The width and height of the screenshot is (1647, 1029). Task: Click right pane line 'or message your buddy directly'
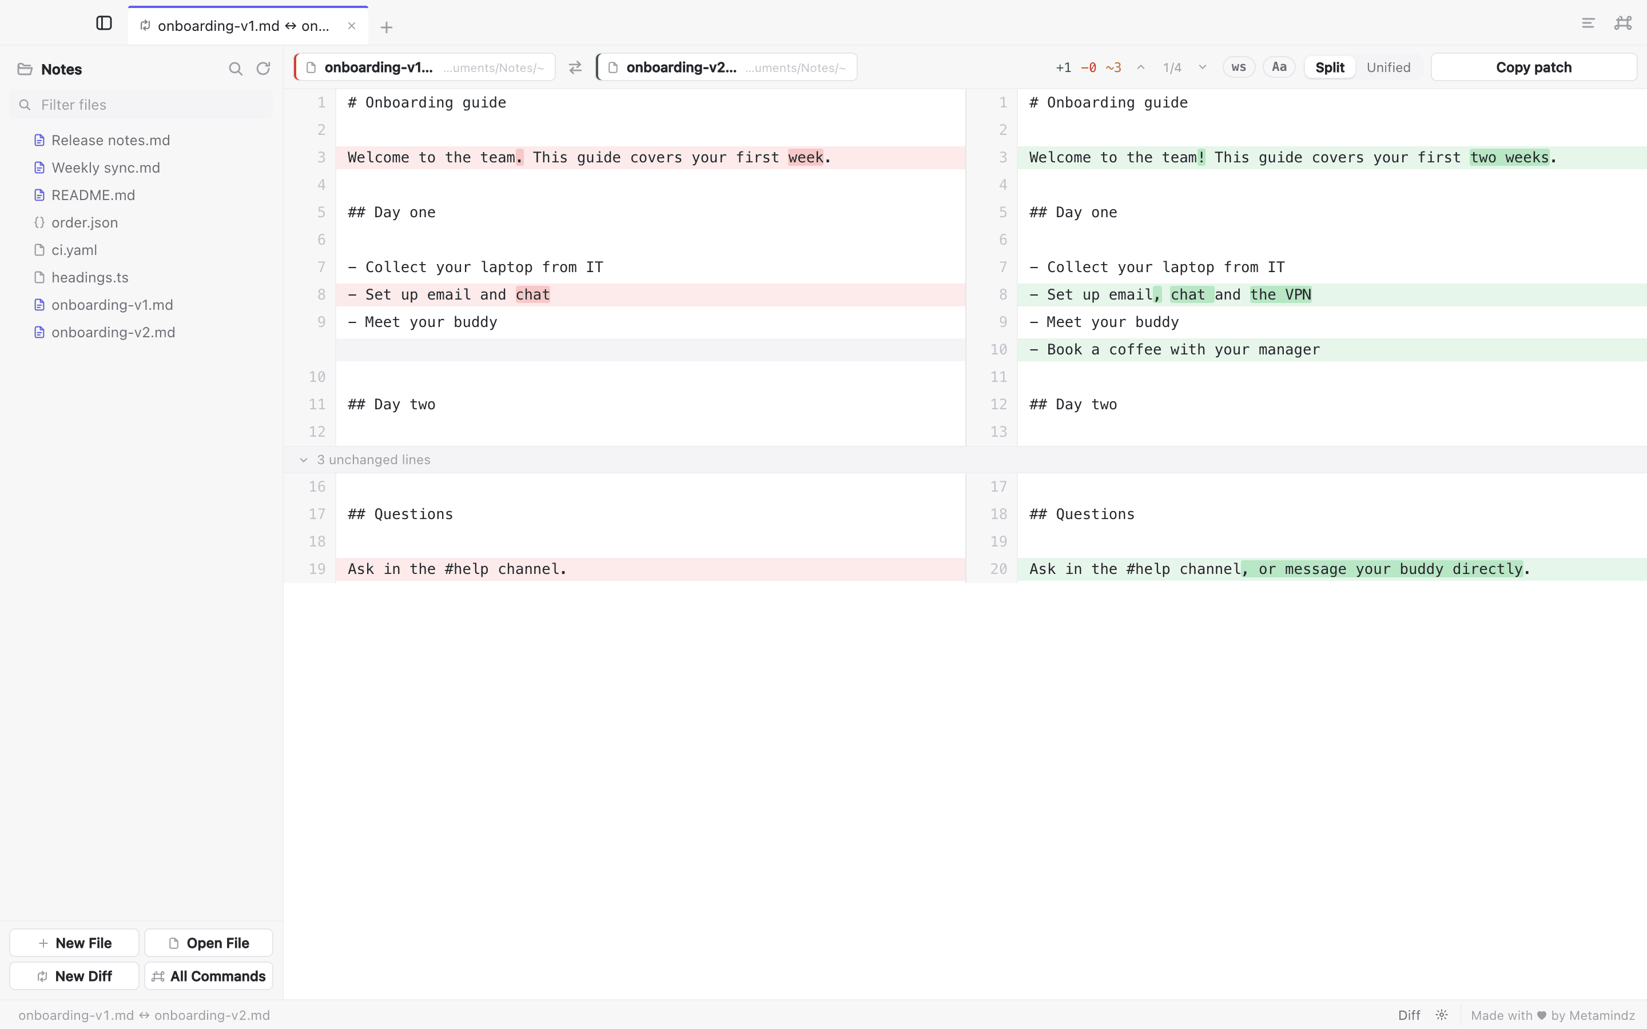pyautogui.click(x=1332, y=569)
